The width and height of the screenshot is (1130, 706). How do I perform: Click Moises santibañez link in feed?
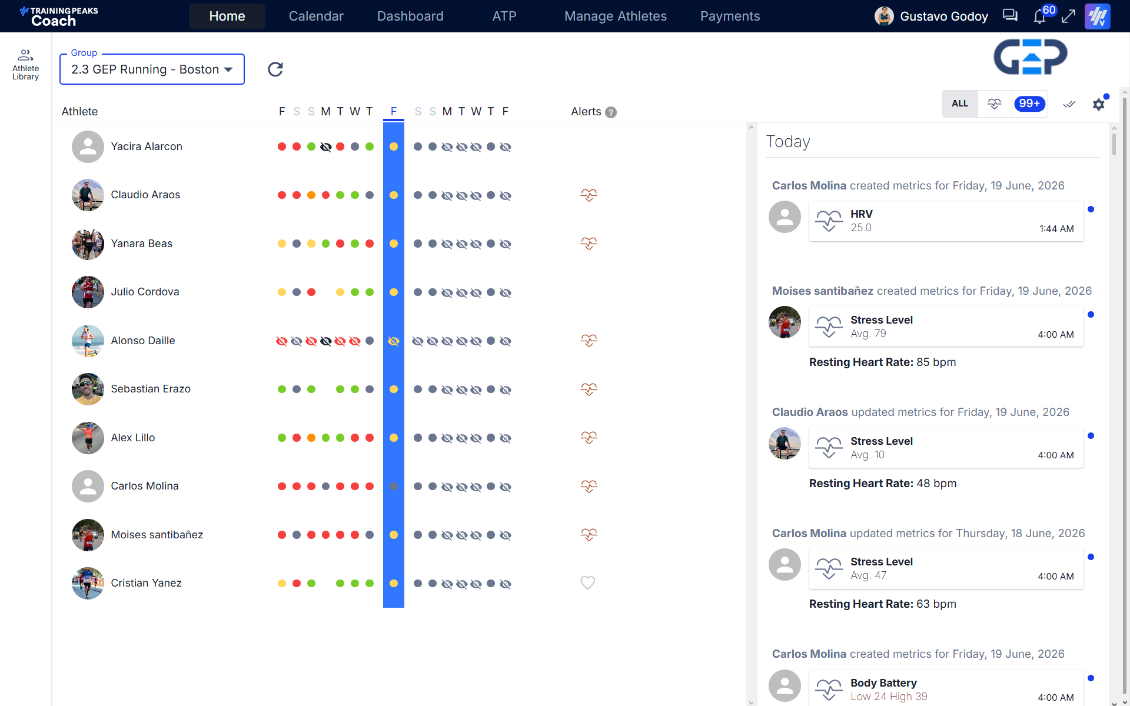pyautogui.click(x=822, y=291)
